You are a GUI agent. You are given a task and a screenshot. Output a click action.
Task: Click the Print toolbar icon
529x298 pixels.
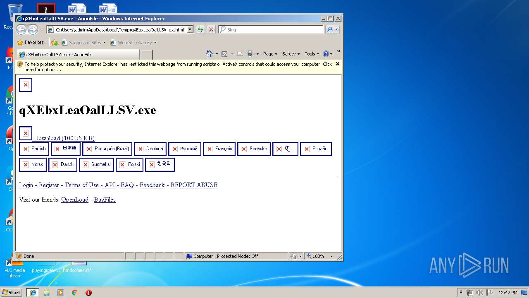(x=250, y=54)
